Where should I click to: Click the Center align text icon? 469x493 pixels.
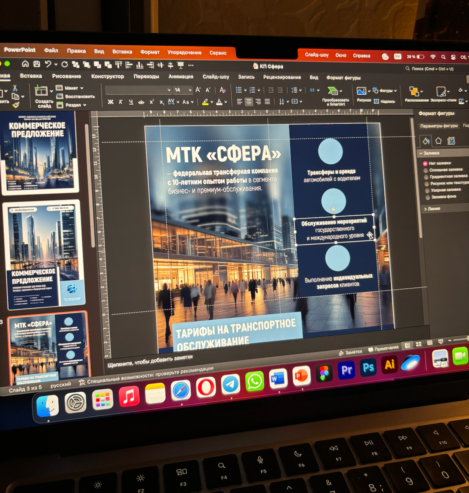(249, 102)
